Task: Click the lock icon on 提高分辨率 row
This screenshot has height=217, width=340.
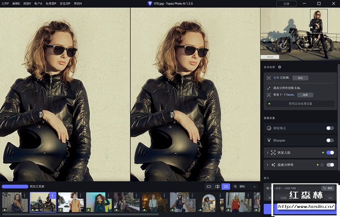Action: tap(321, 165)
